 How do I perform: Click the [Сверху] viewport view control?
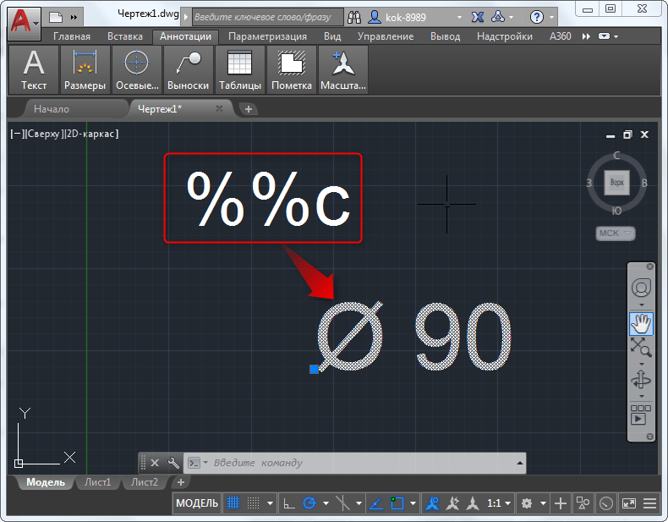click(x=45, y=134)
